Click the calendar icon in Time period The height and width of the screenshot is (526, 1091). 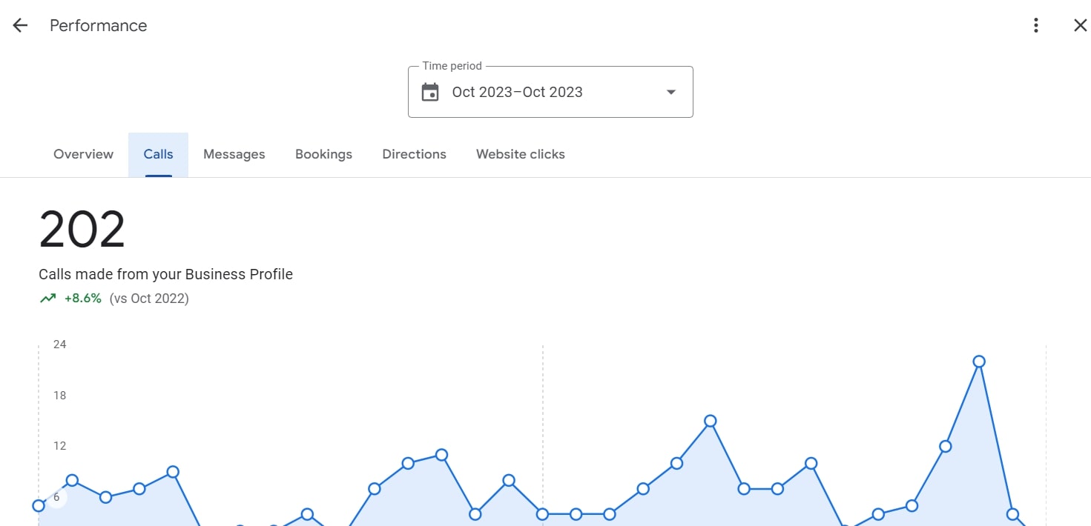click(430, 92)
